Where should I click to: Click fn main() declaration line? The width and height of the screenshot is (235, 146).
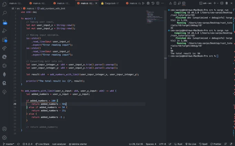coord(28,19)
